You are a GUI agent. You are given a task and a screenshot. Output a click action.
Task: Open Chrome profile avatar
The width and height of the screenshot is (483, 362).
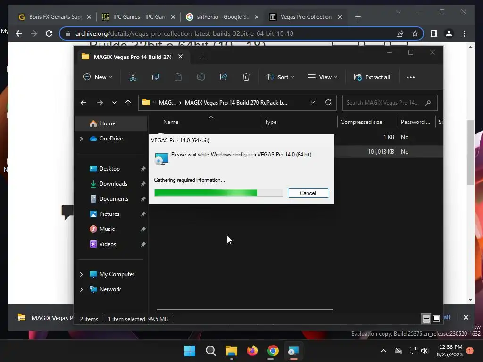(449, 33)
